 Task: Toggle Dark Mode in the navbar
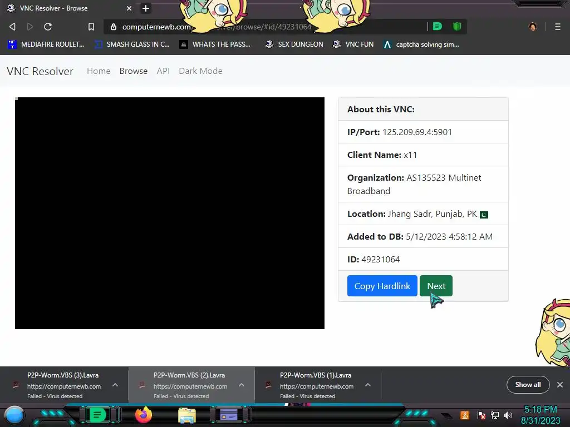200,71
